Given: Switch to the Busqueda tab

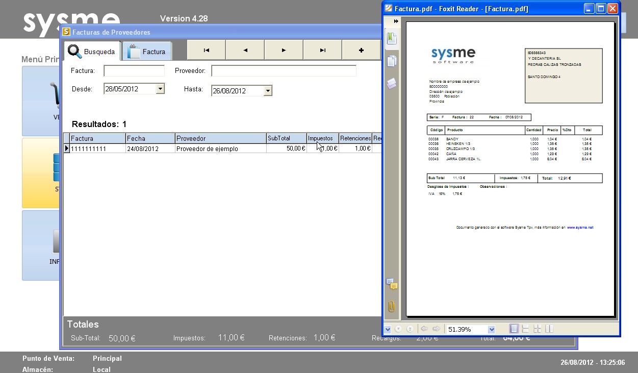Looking at the screenshot, I should (x=92, y=51).
